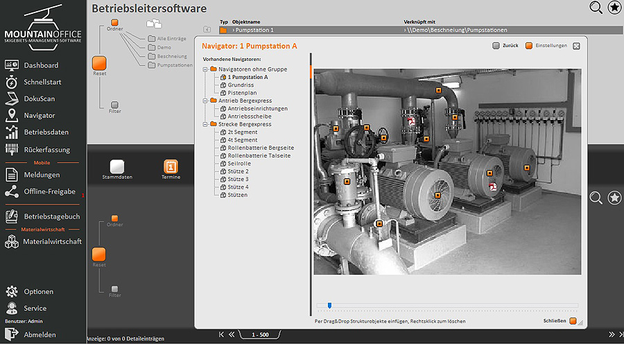
Task: Open the Dashboard sidebar icon
Action: (x=12, y=65)
